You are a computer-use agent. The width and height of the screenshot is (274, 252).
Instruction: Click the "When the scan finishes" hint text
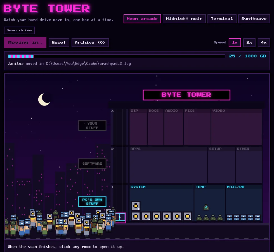coord(66,247)
